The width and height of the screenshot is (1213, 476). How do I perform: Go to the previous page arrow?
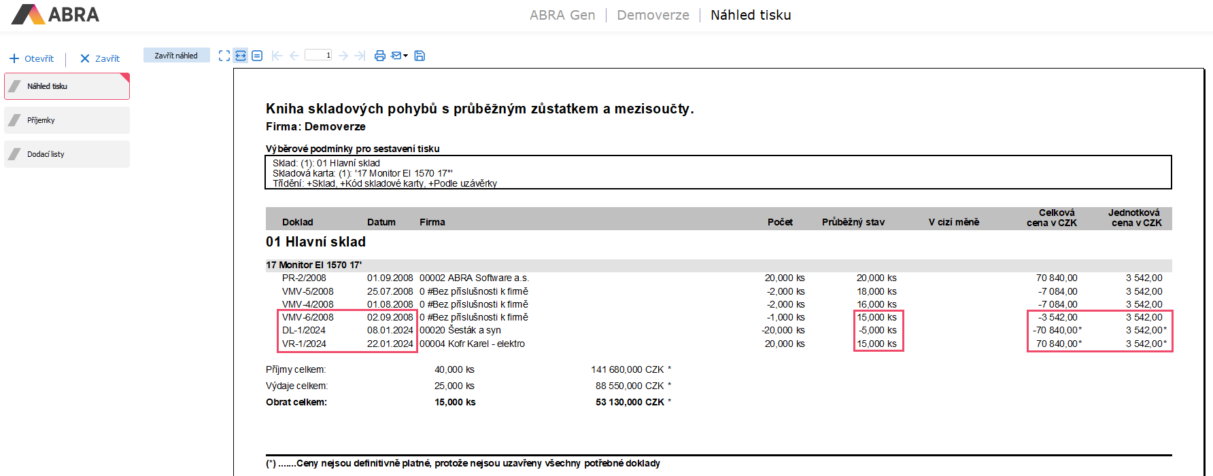coord(294,56)
